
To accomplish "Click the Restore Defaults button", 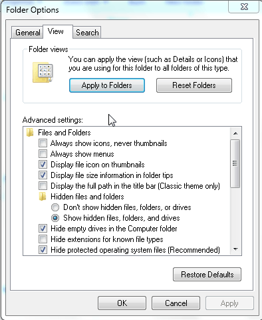I will pyautogui.click(x=207, y=275).
